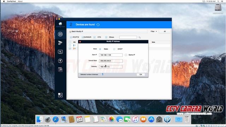The width and height of the screenshot is (226, 127).
Task: Click the device search input field
Action: (128, 37)
